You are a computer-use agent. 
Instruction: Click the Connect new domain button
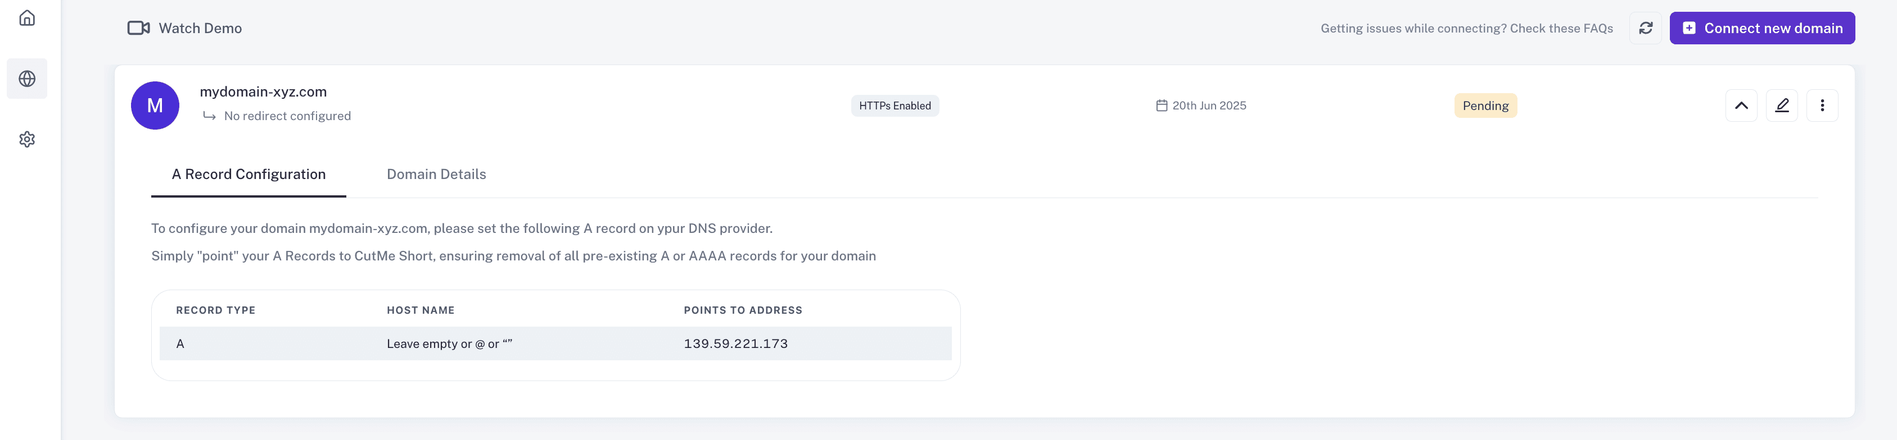tap(1761, 28)
